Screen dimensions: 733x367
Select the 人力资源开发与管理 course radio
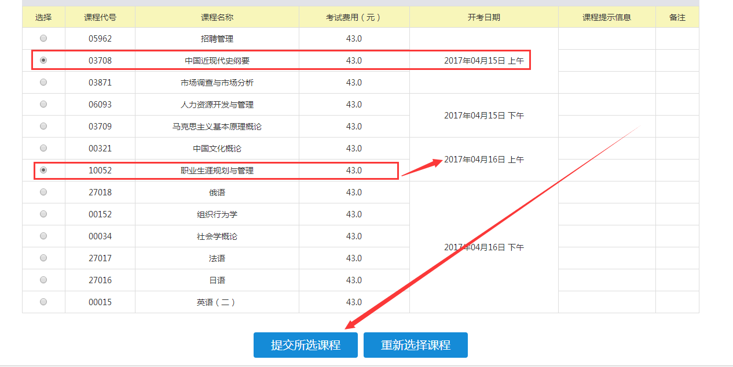43,104
